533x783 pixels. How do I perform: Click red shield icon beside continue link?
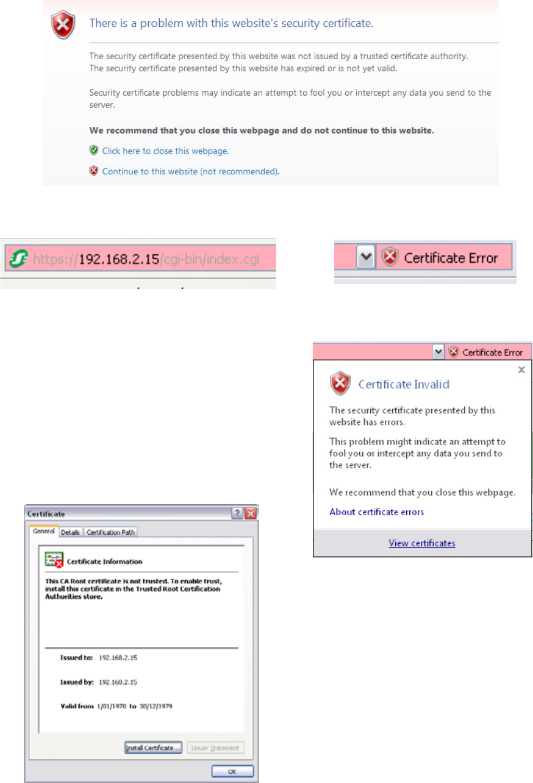[x=94, y=171]
